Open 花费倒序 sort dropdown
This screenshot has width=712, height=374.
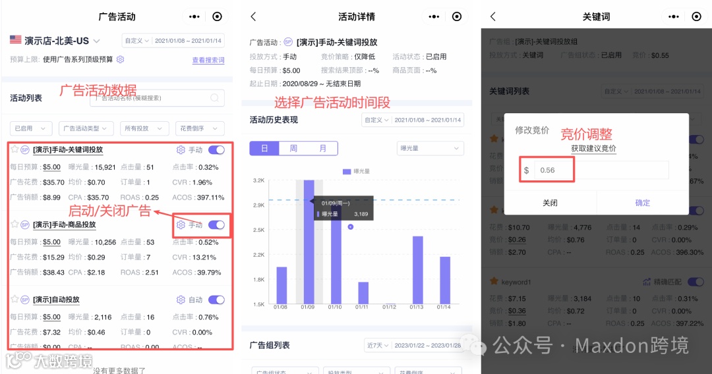200,129
